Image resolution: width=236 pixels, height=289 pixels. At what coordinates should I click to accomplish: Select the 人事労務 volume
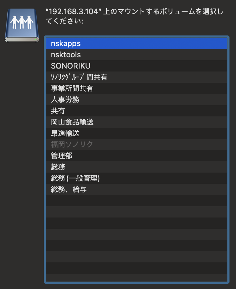tap(65, 100)
